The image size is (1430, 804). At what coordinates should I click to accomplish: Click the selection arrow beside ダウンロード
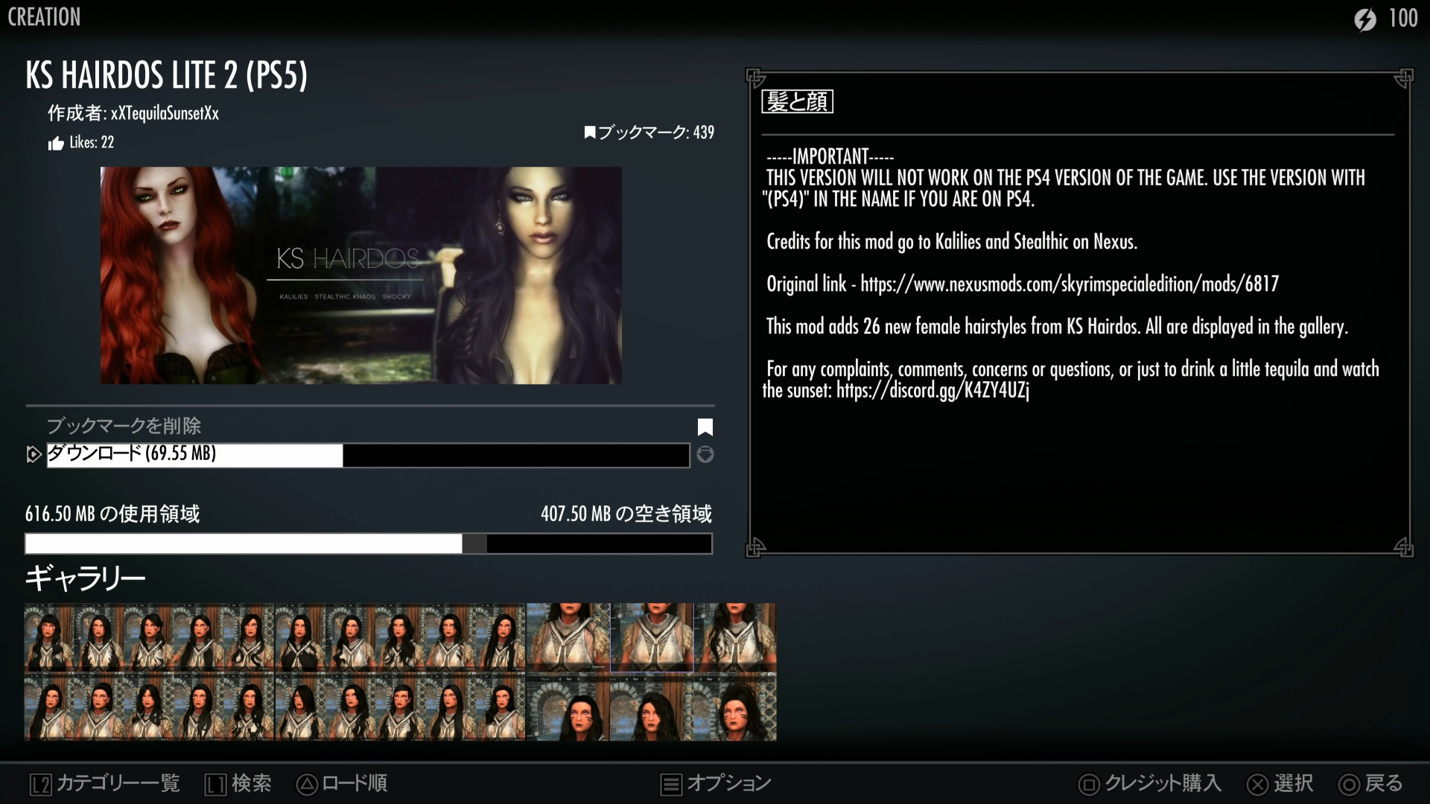tap(34, 454)
